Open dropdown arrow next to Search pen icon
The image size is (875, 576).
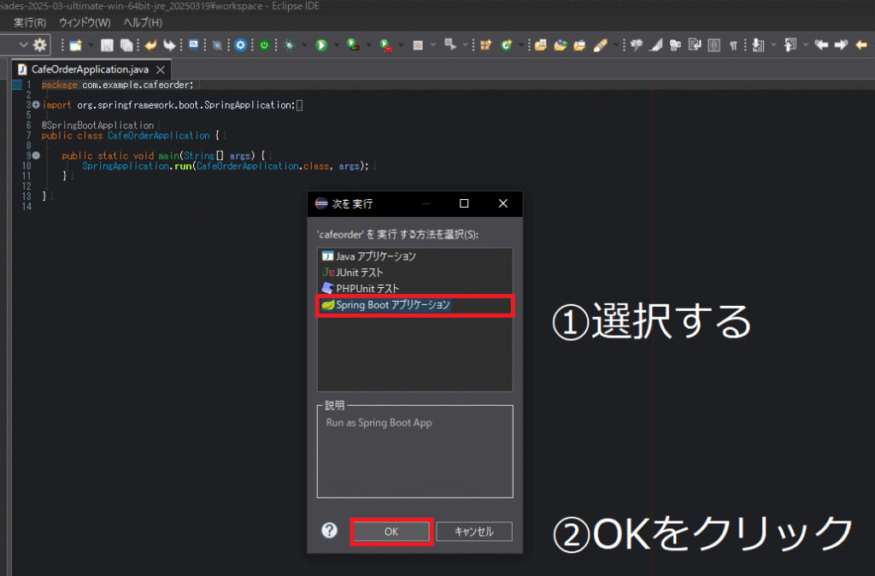point(615,45)
